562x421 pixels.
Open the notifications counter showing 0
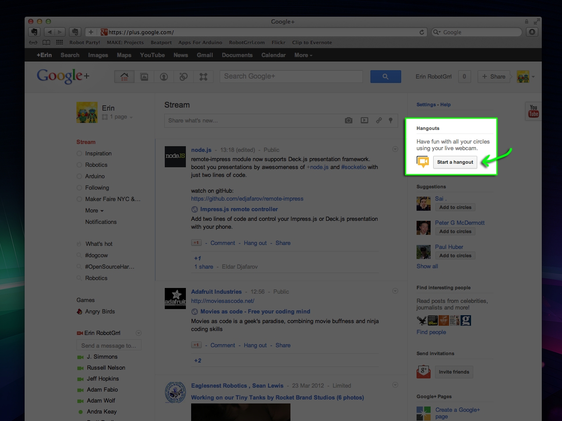coord(464,76)
